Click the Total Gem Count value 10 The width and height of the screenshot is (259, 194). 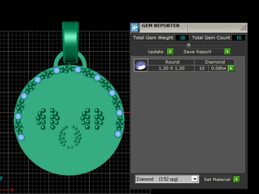point(238,38)
